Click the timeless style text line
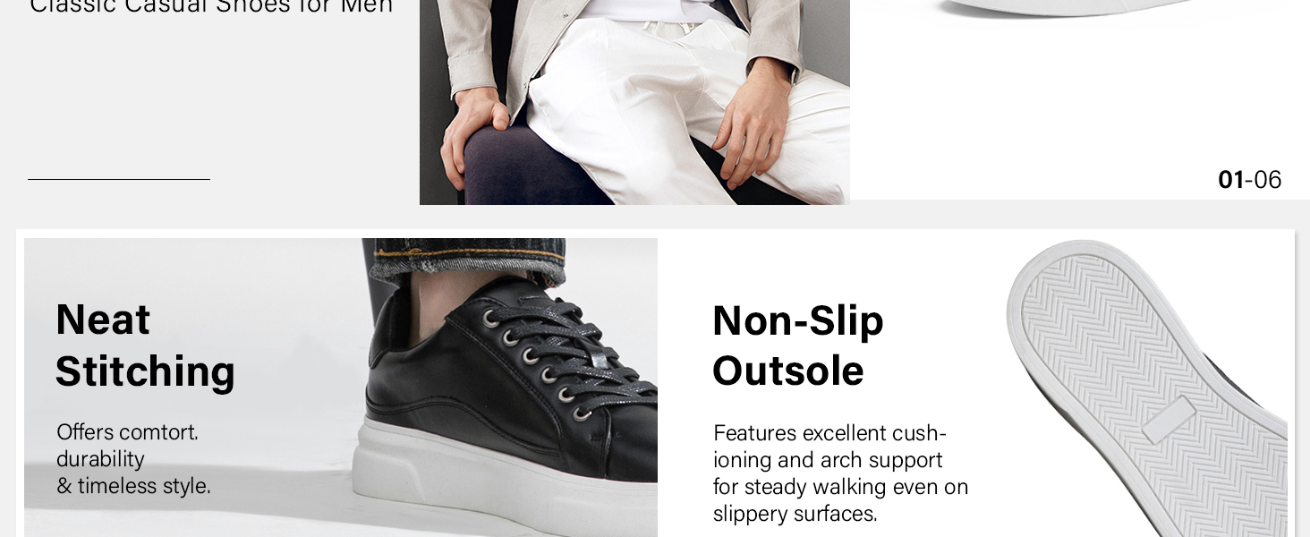 point(133,486)
